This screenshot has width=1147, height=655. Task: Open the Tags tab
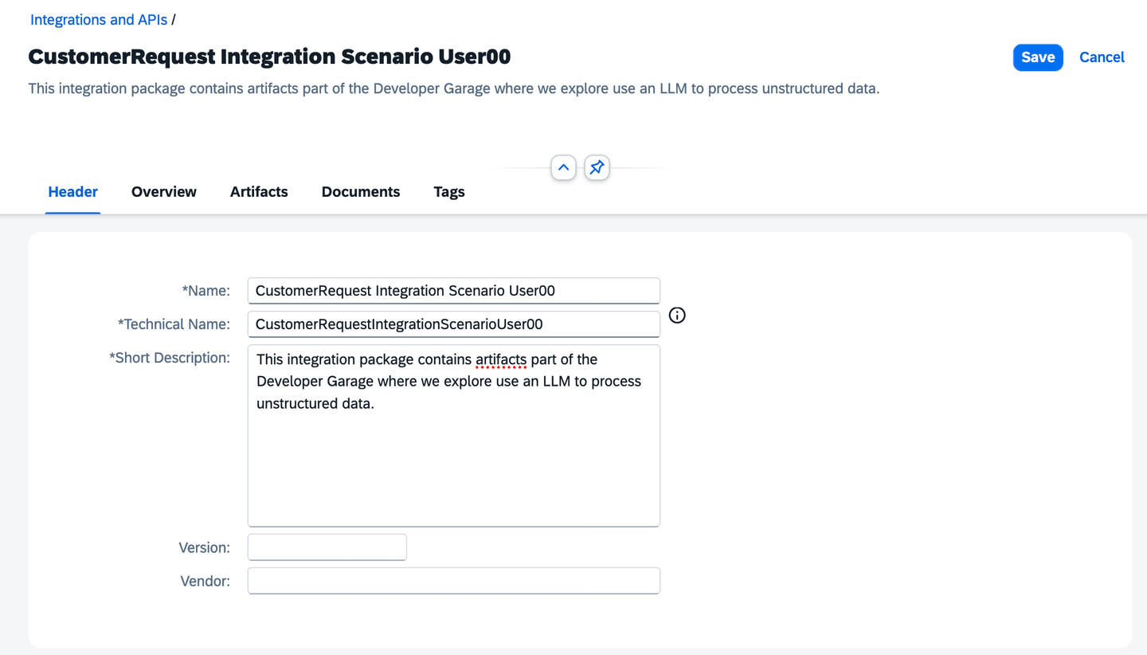(x=449, y=192)
